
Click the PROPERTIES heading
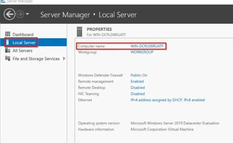[99, 29]
